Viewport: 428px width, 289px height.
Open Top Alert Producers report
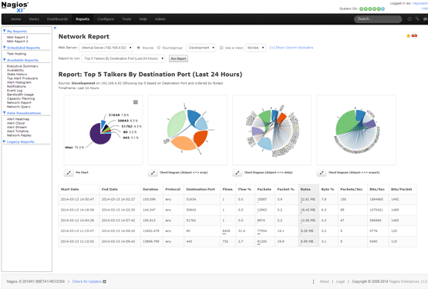pos(22,78)
